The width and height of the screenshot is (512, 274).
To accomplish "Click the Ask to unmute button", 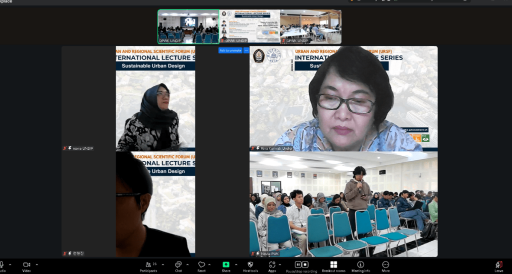I will click(x=230, y=50).
